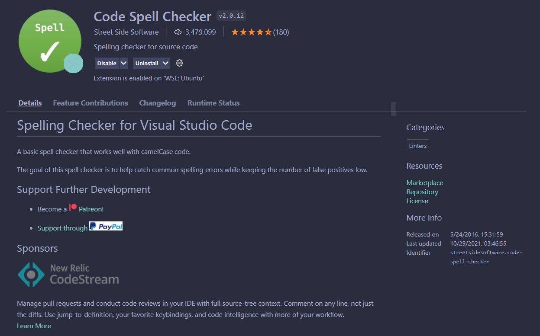
Task: Open the Runtime Status tab
Action: [213, 103]
